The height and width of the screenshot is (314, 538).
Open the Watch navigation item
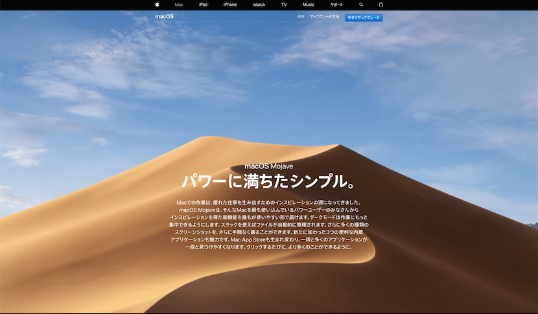pos(259,5)
